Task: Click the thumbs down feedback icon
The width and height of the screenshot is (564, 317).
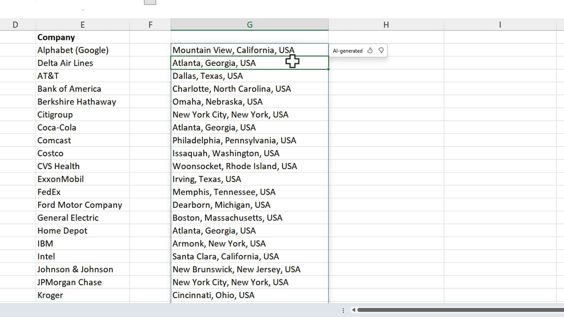Action: (381, 50)
